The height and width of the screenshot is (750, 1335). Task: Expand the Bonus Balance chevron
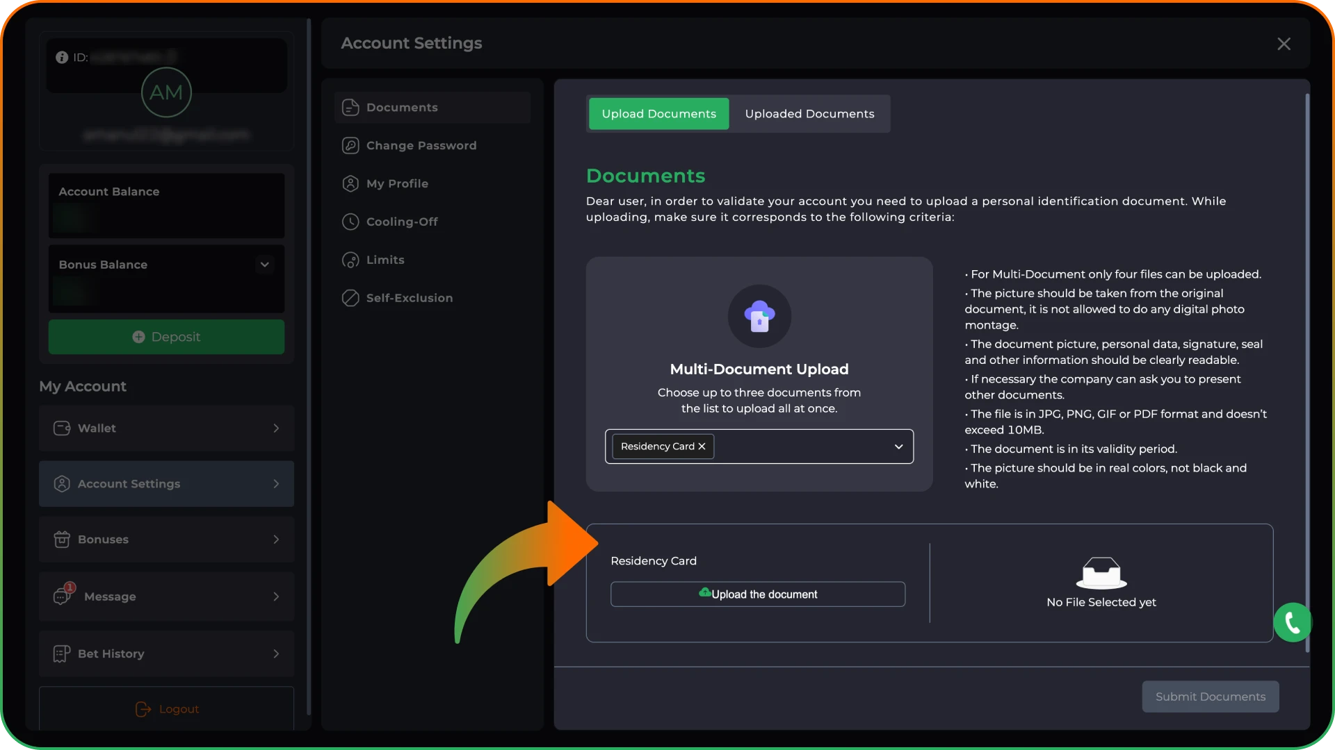(264, 265)
